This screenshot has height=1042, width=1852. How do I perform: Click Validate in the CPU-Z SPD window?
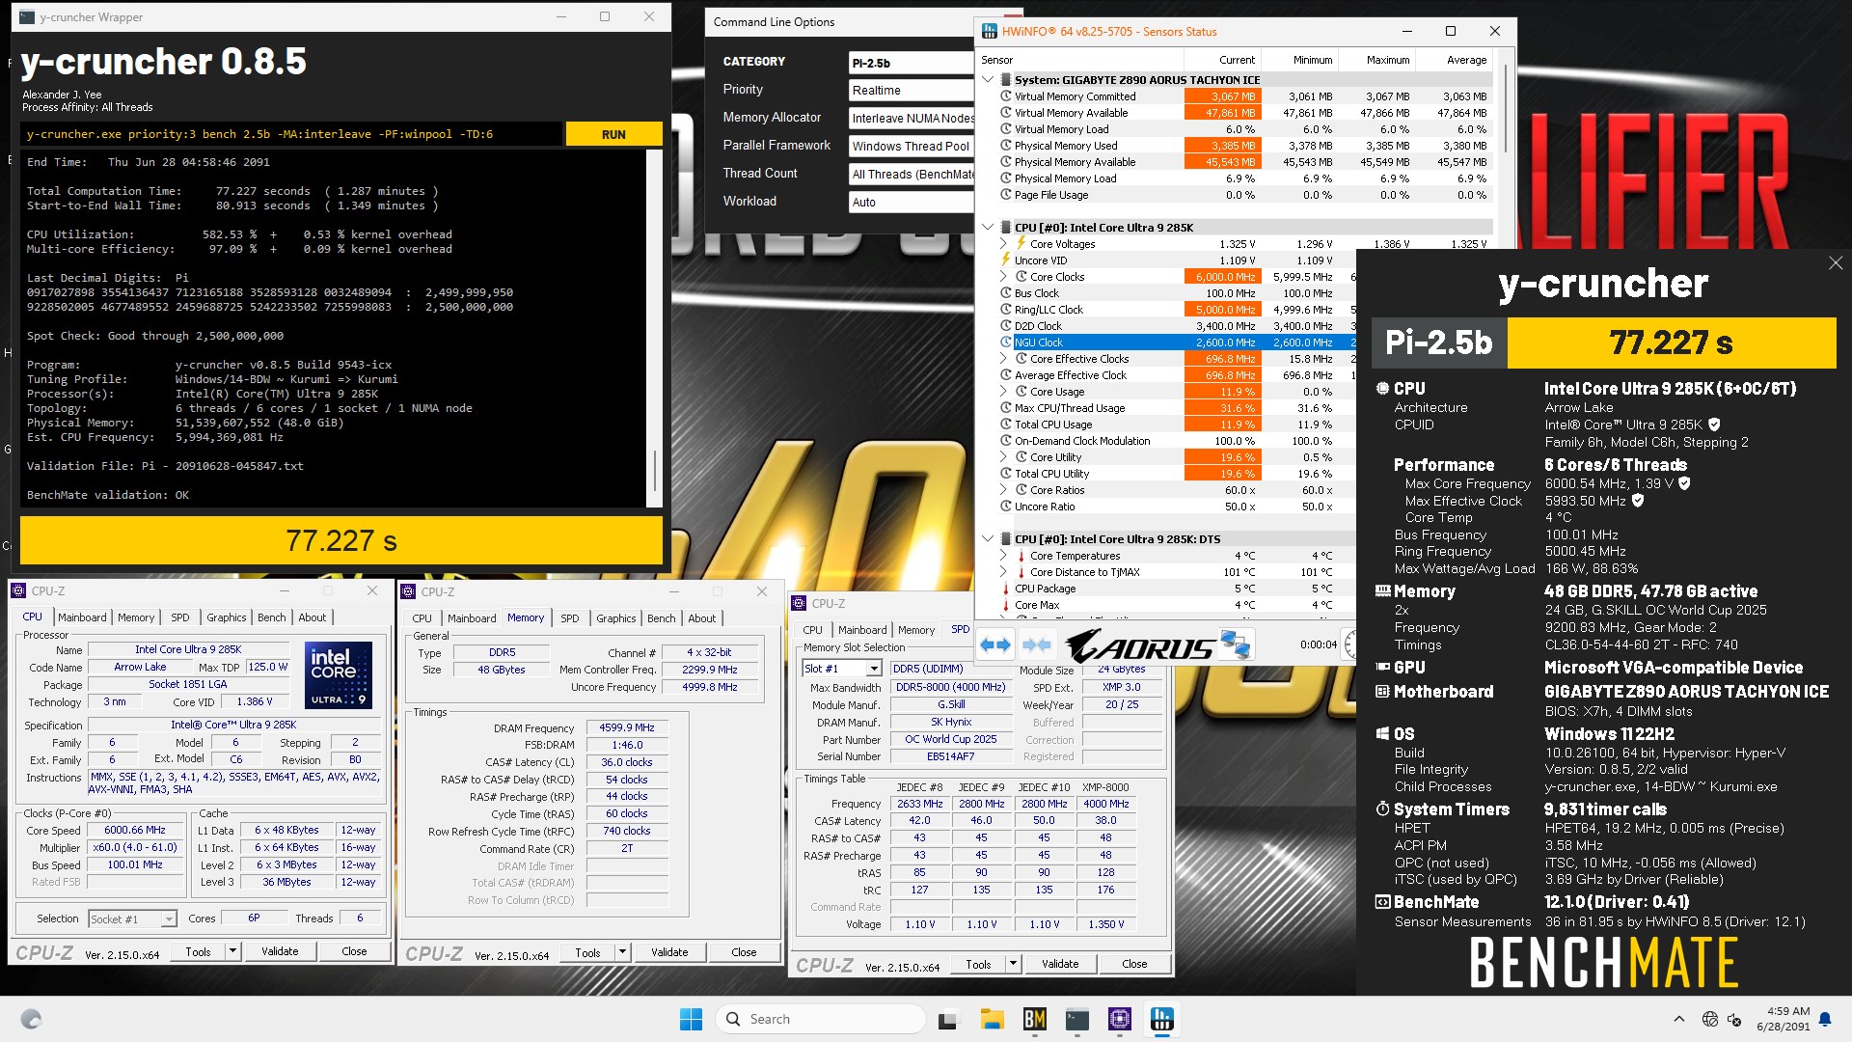[1060, 964]
